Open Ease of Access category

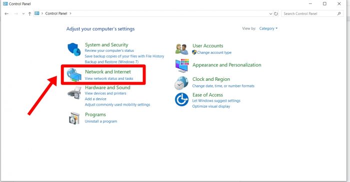click(207, 95)
